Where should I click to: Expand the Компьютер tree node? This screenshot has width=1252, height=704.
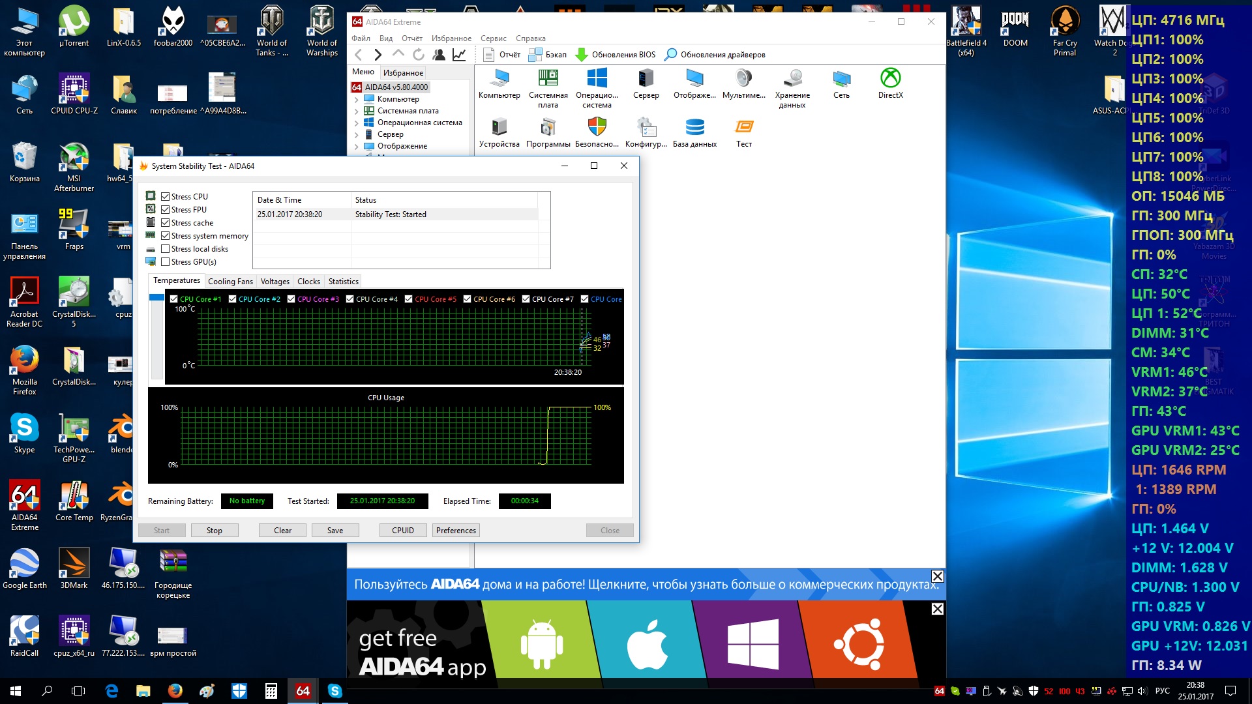point(357,100)
